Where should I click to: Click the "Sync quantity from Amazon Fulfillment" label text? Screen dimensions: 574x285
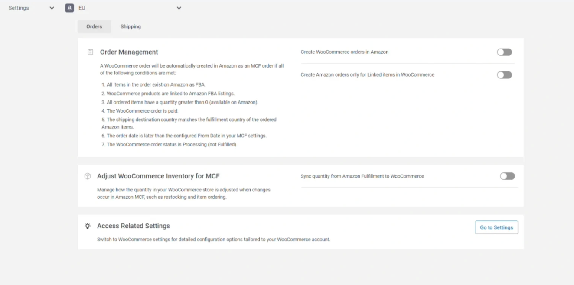tap(362, 176)
